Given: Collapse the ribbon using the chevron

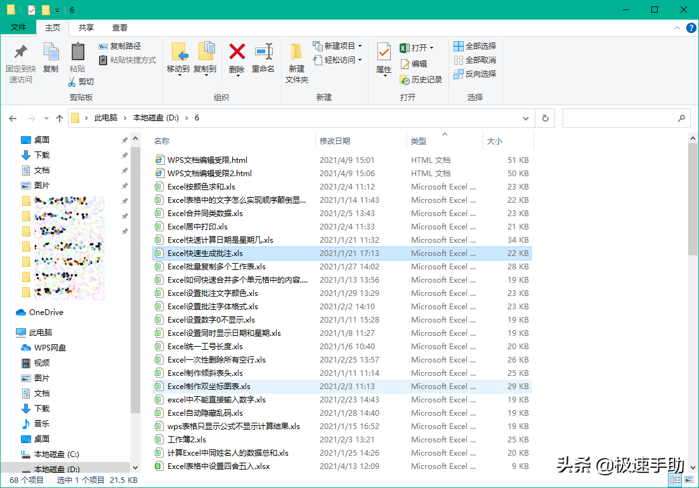Looking at the screenshot, I should click(x=677, y=28).
